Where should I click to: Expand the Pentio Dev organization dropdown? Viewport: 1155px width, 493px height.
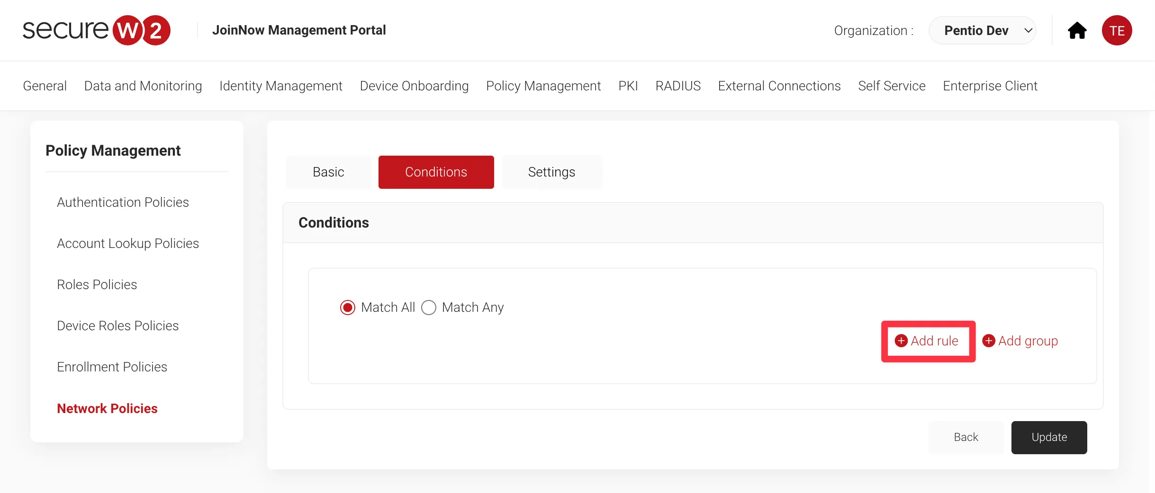click(983, 31)
